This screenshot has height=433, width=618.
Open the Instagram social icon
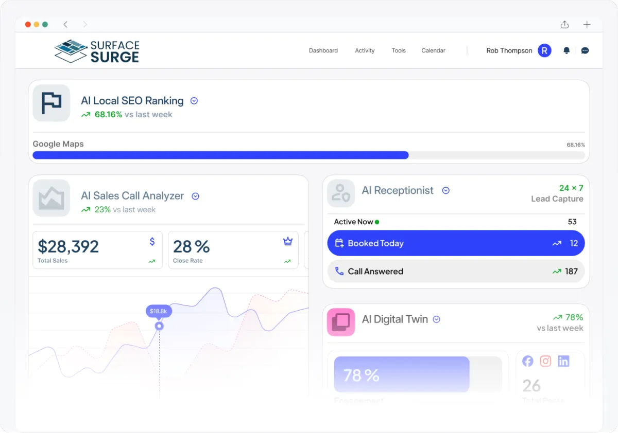(545, 361)
